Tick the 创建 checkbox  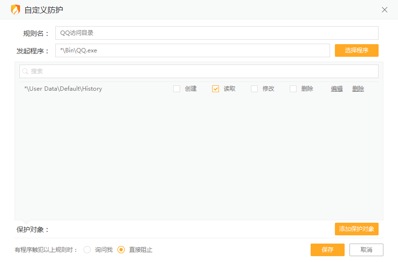177,89
